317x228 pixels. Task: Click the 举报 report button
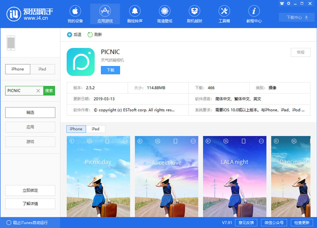point(300,52)
